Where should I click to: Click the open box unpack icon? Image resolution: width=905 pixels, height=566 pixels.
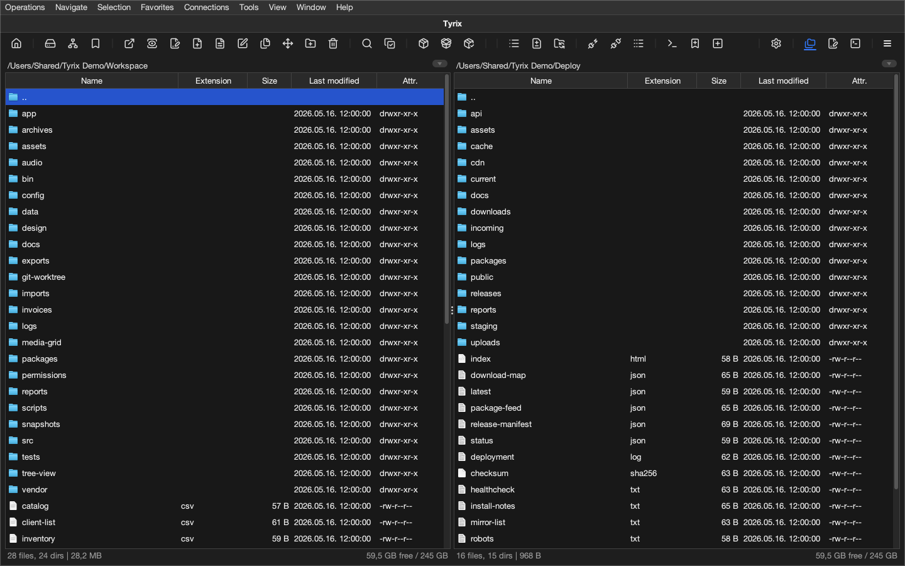[x=446, y=43]
